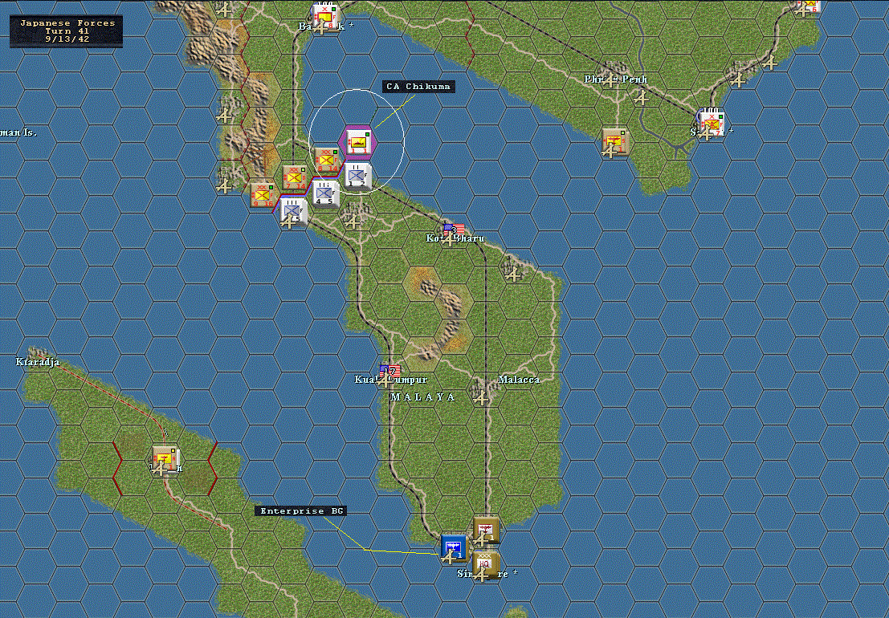Image resolution: width=889 pixels, height=618 pixels.
Task: Select the Japanese unit stacked at Saigon
Action: [x=711, y=123]
